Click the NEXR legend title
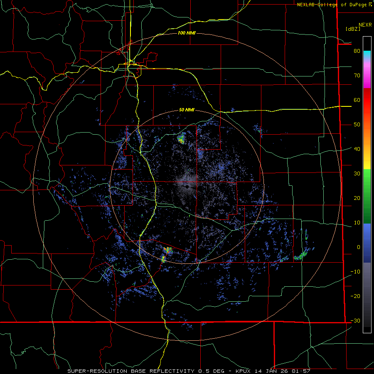 click(x=365, y=25)
